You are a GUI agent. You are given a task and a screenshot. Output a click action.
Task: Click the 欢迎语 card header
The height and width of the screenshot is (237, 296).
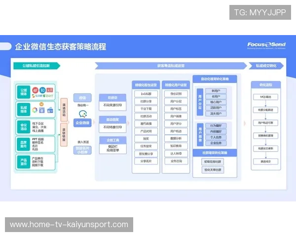pyautogui.click(x=112, y=98)
